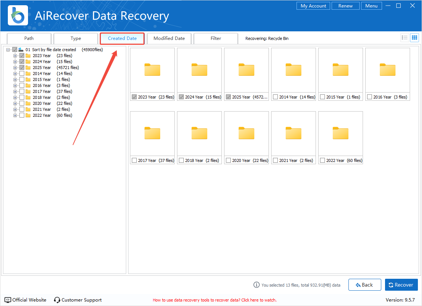Tick the 2017 Year thumbnail checkbox

point(134,160)
